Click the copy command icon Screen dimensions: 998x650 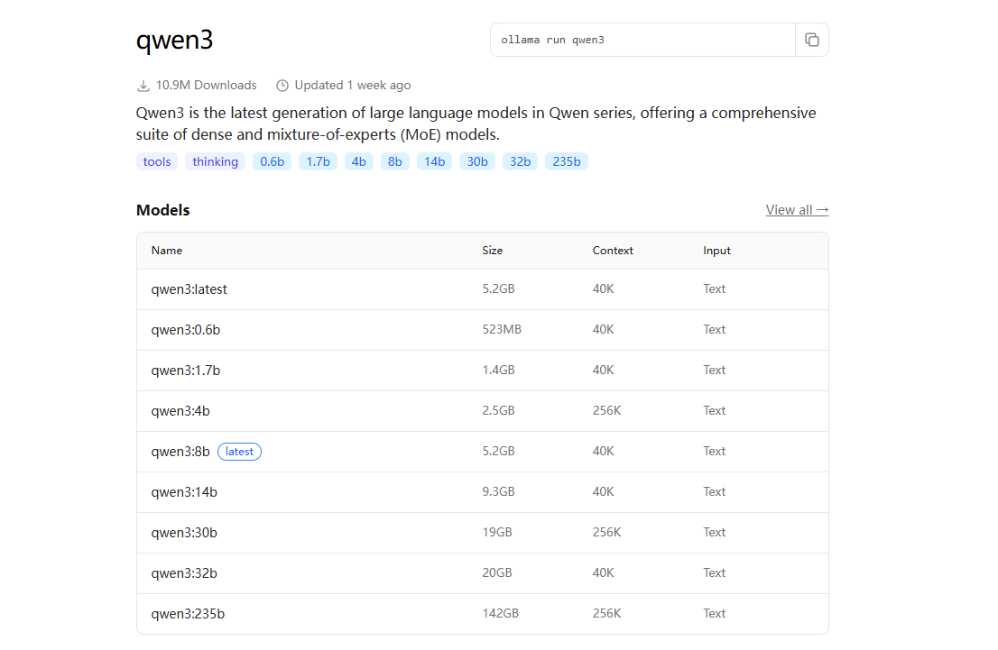coord(811,40)
